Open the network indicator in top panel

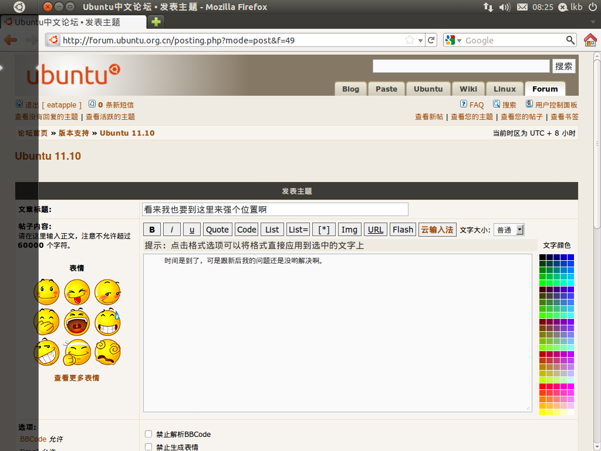click(x=488, y=7)
